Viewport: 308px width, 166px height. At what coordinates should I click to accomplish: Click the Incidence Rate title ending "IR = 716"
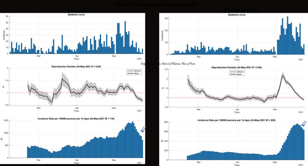[76, 119]
